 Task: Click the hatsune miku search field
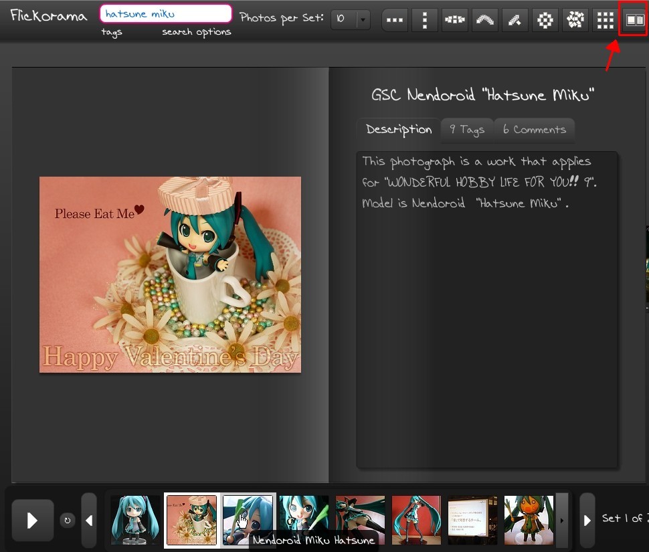(165, 13)
